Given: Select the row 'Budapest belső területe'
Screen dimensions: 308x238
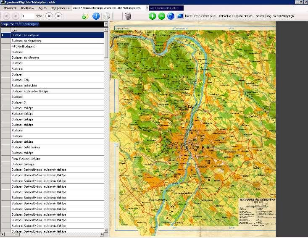Looking at the screenshot, I should pos(58,147).
